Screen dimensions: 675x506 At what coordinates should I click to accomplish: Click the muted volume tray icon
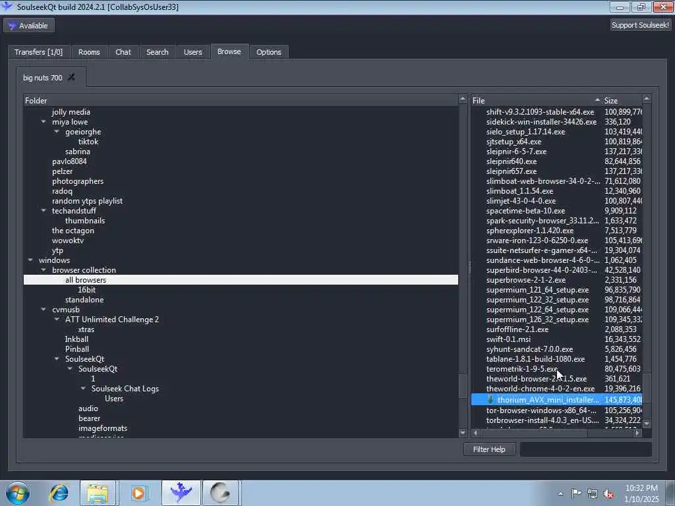click(x=608, y=494)
